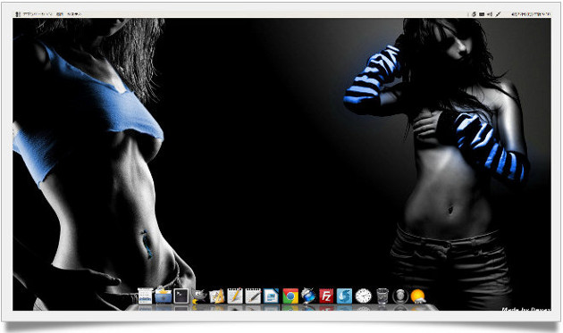The image size is (563, 333).
Task: Open the trash can dock icon
Action: tap(382, 296)
